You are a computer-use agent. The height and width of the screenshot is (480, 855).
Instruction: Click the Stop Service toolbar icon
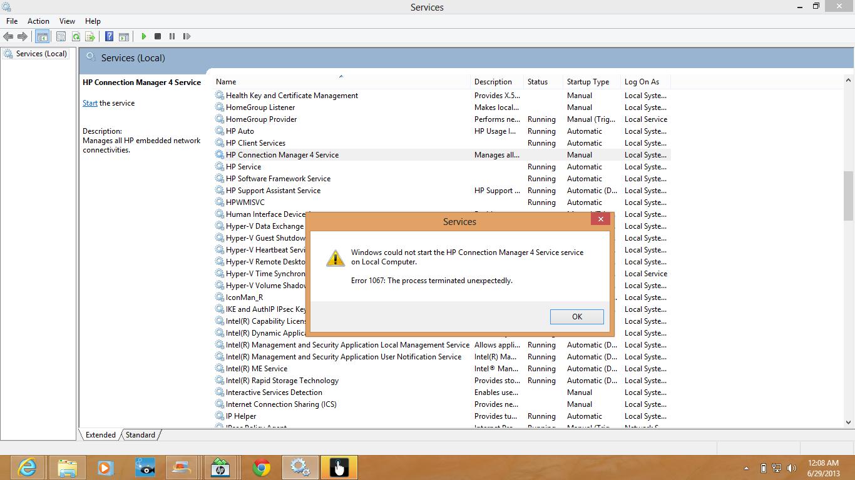(x=159, y=36)
